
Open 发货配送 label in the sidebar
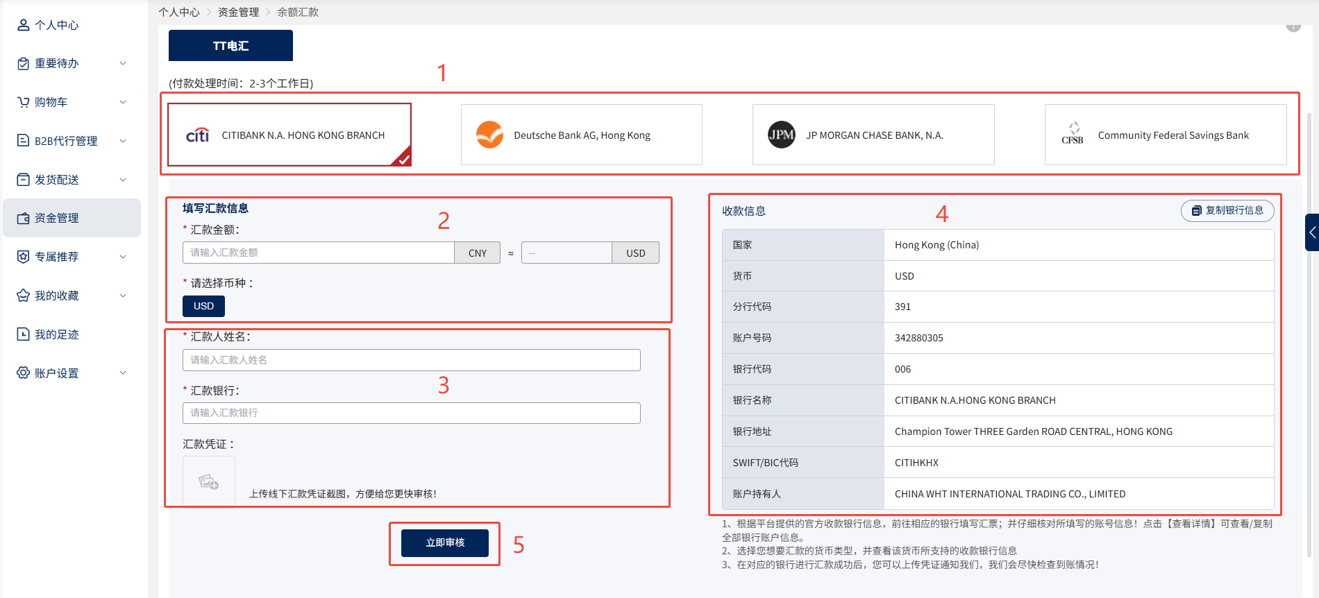click(57, 180)
